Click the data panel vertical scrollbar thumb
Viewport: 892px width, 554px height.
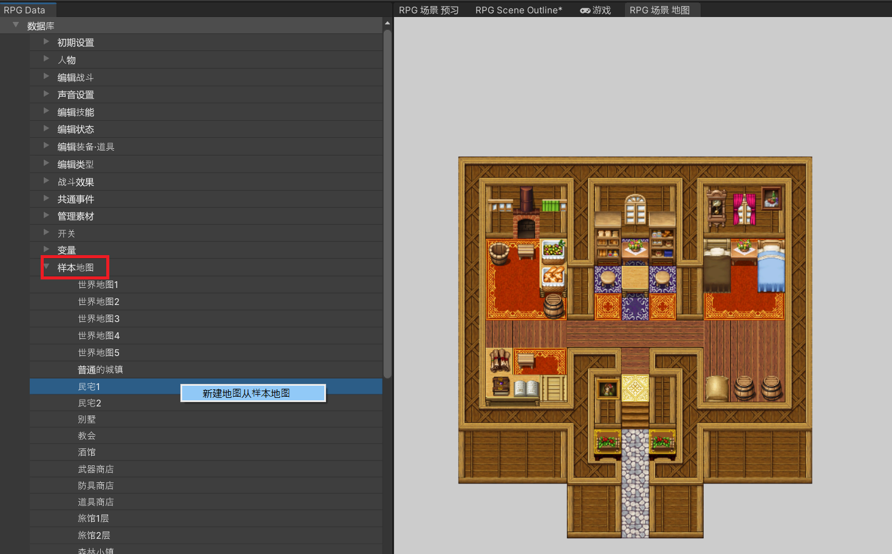pyautogui.click(x=387, y=204)
